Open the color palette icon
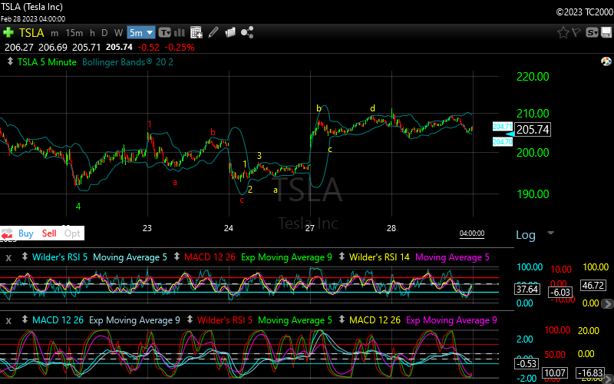 606,61
